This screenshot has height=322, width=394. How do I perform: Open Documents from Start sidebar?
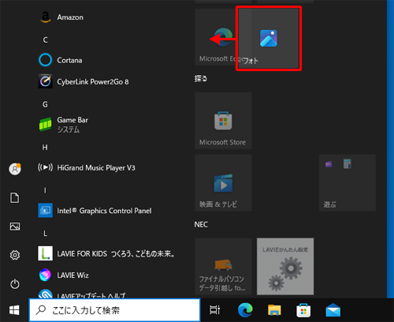point(15,198)
